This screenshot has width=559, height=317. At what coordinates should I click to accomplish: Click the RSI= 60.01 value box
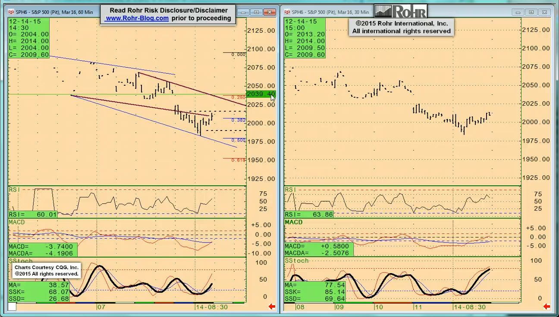pos(33,214)
